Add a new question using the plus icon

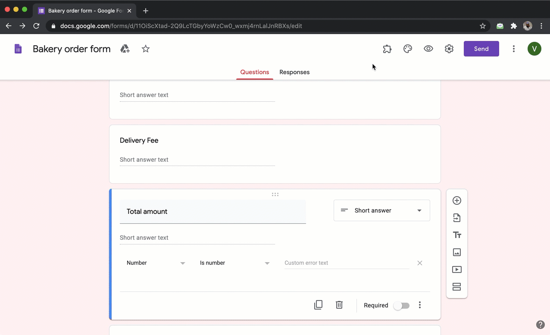click(456, 200)
